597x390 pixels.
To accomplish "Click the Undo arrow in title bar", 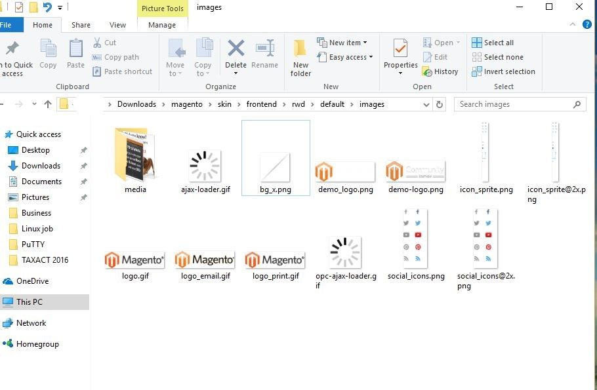I will 47,7.
